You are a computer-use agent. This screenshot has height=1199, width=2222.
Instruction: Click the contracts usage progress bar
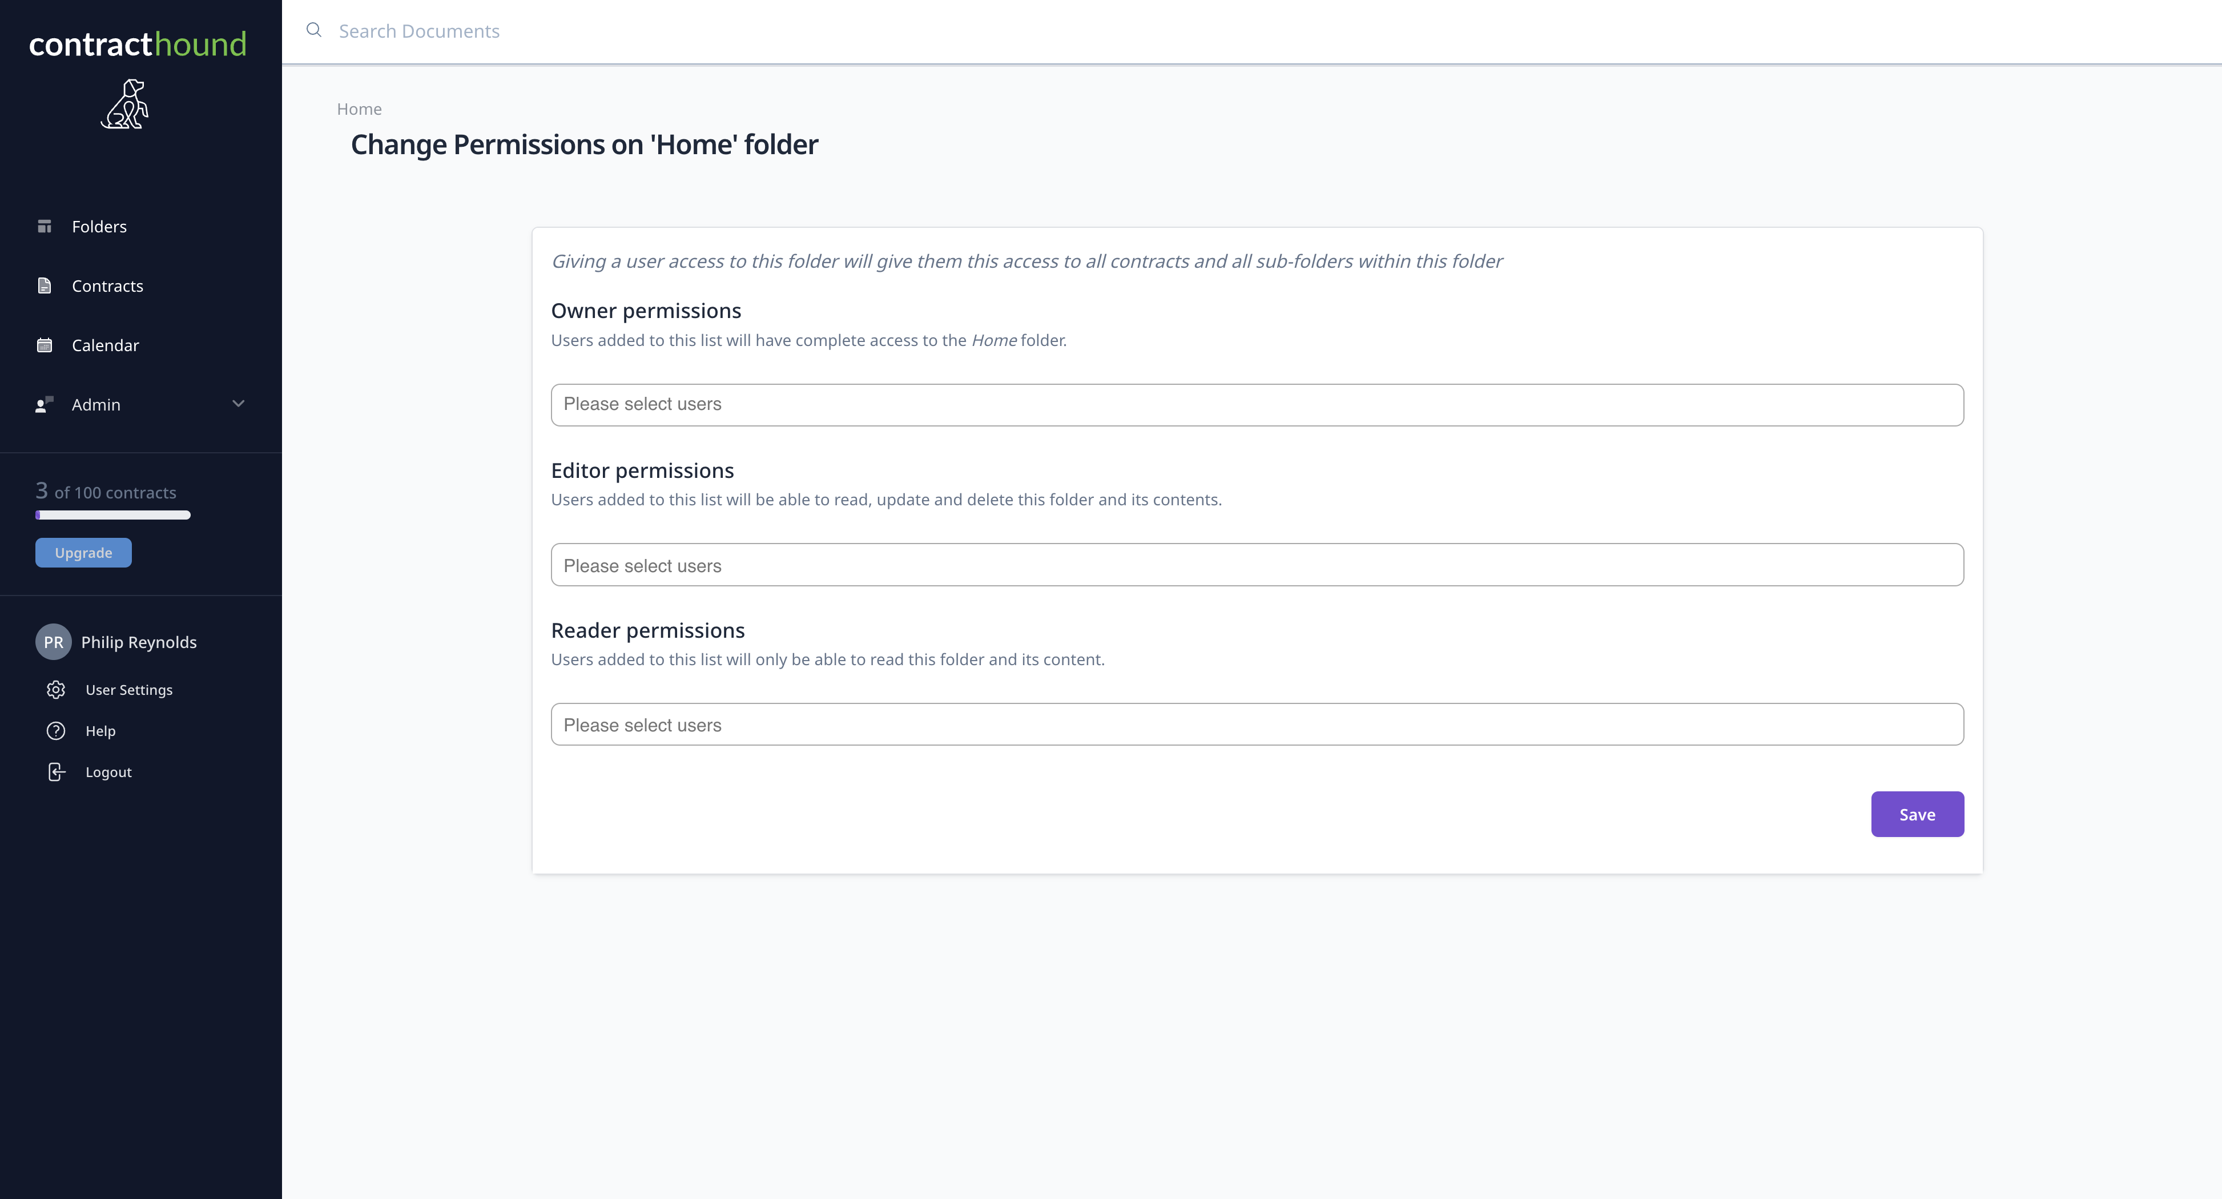pyautogui.click(x=113, y=515)
